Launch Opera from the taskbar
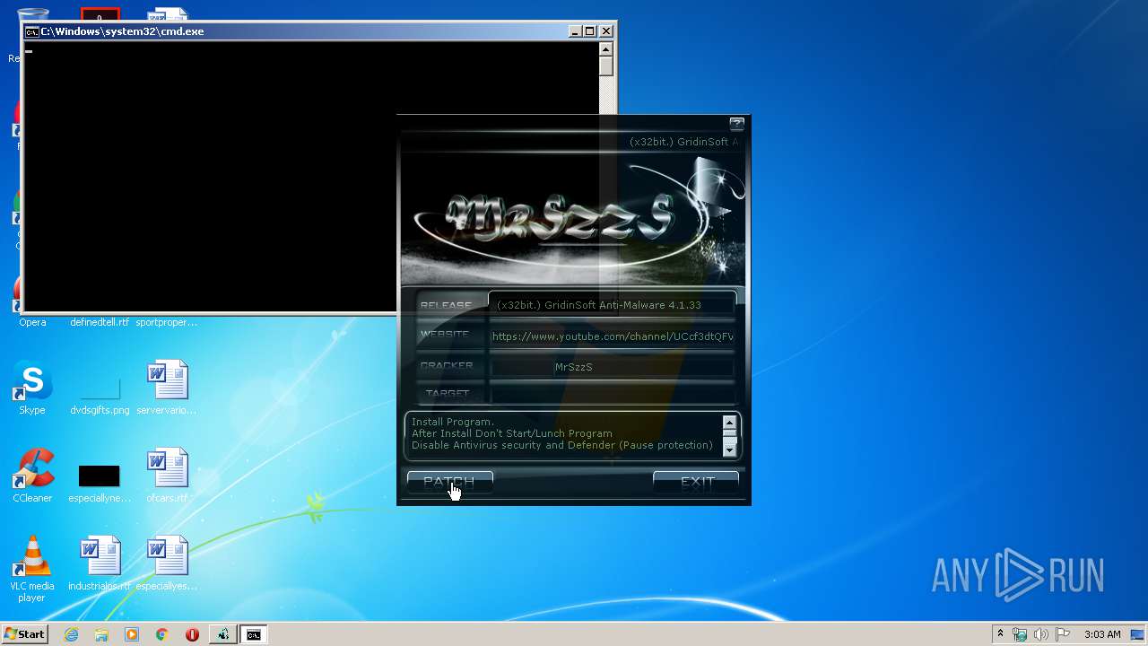 (192, 634)
